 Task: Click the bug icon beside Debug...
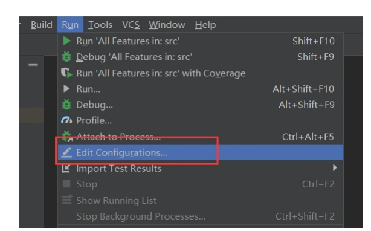[x=66, y=105]
